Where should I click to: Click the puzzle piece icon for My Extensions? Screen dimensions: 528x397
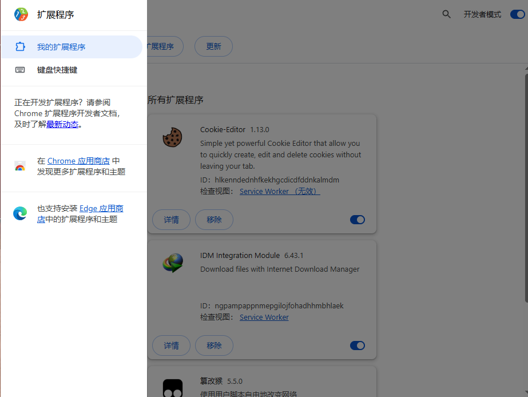[x=20, y=46]
